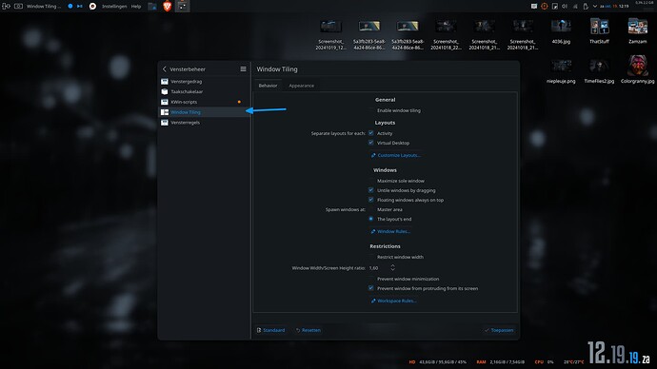Open Instellingen menu in top panel
657x369 pixels.
[x=114, y=7]
